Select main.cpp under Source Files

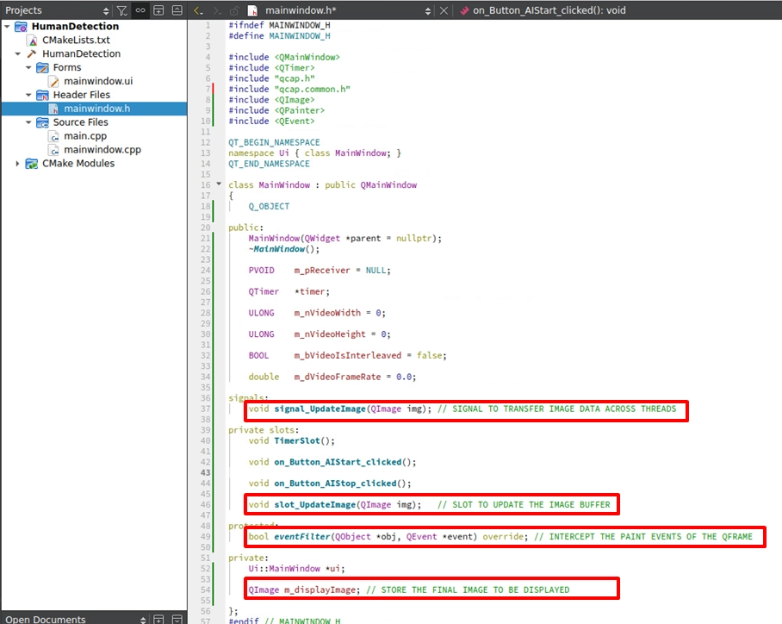pos(85,136)
